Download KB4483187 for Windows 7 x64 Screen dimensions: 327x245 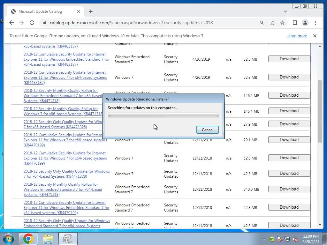(x=289, y=77)
